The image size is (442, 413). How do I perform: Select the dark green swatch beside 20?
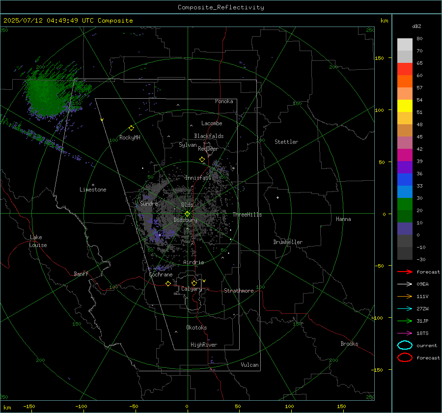405,216
